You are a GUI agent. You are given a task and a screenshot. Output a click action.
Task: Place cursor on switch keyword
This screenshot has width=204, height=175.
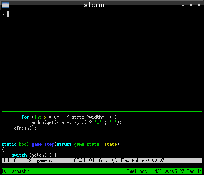(x=19, y=155)
